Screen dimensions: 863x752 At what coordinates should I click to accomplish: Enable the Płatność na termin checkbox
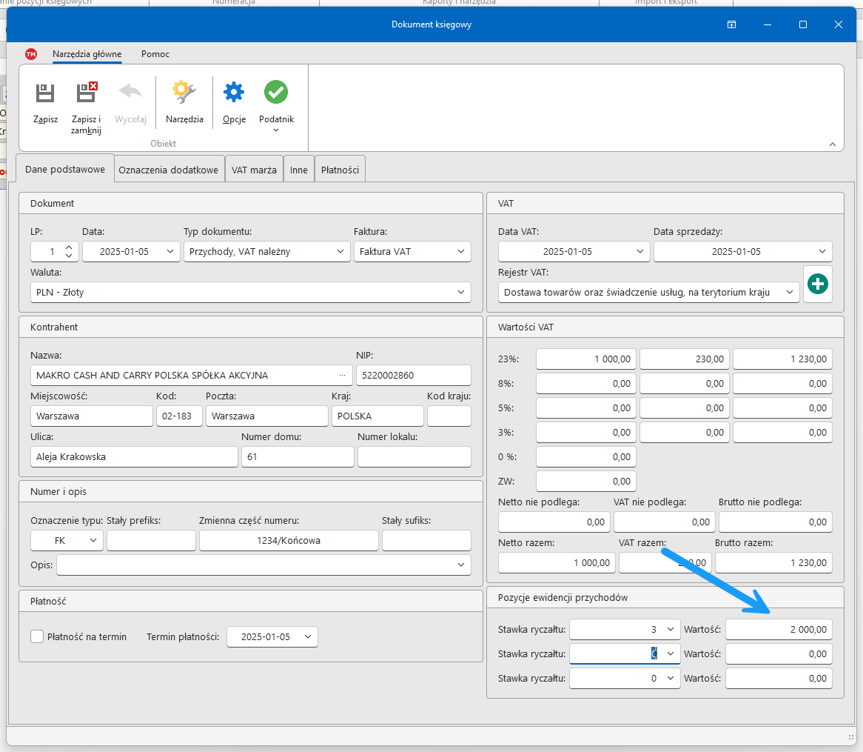(38, 636)
